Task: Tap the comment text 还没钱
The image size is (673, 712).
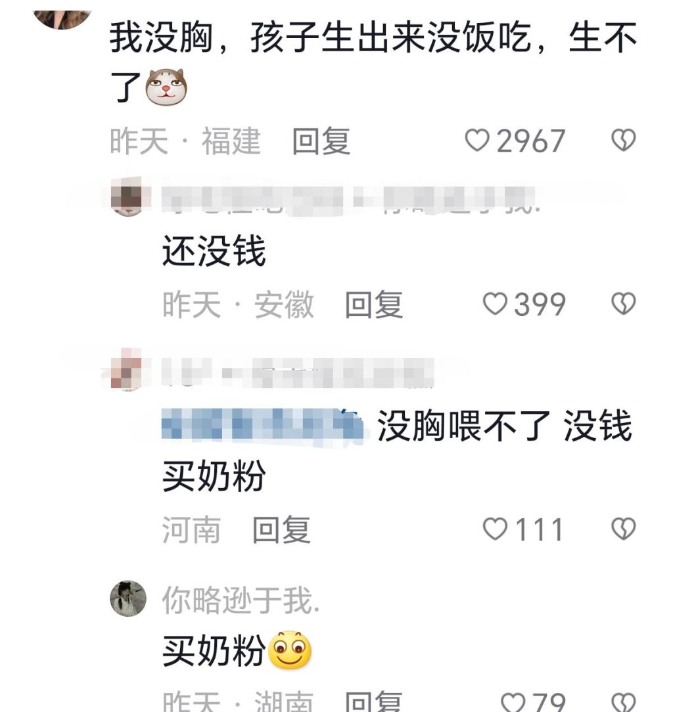Action: tap(214, 251)
